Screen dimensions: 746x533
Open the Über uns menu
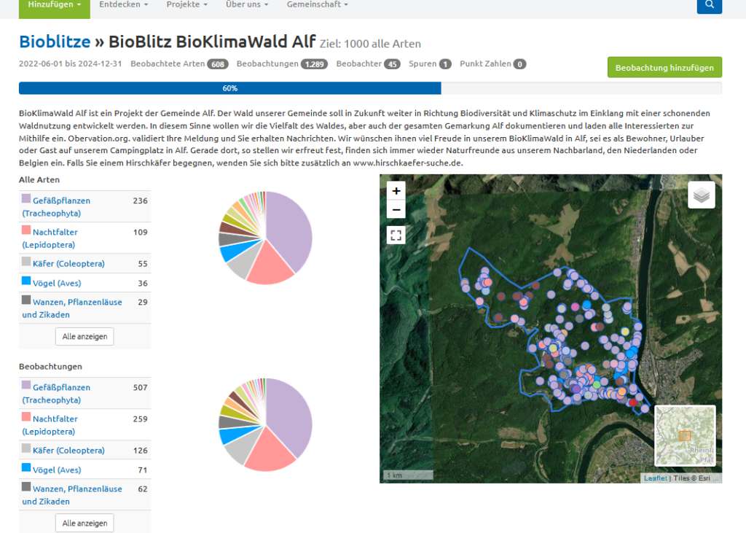247,5
